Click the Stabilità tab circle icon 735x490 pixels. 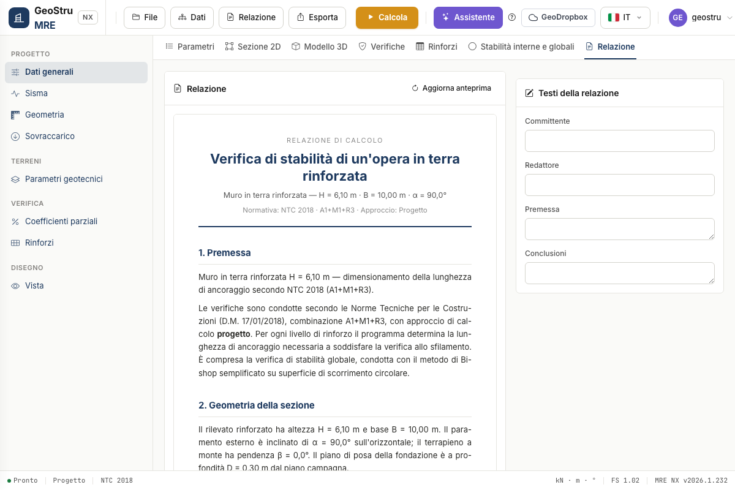(x=472, y=47)
